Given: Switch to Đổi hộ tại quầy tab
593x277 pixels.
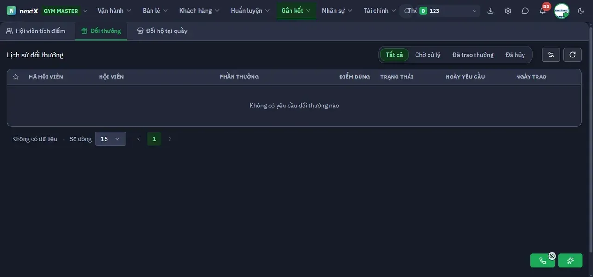Looking at the screenshot, I should pyautogui.click(x=162, y=31).
